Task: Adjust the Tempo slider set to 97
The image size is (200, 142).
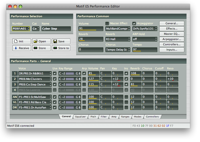Action: coord(145,50)
